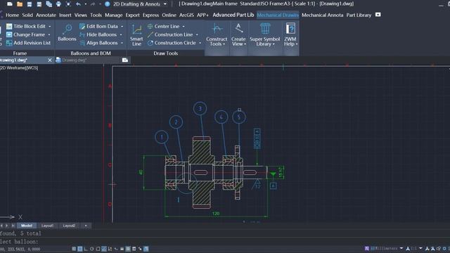Switch to the Annotate ribbon tab
The height and width of the screenshot is (253, 450).
tap(46, 15)
